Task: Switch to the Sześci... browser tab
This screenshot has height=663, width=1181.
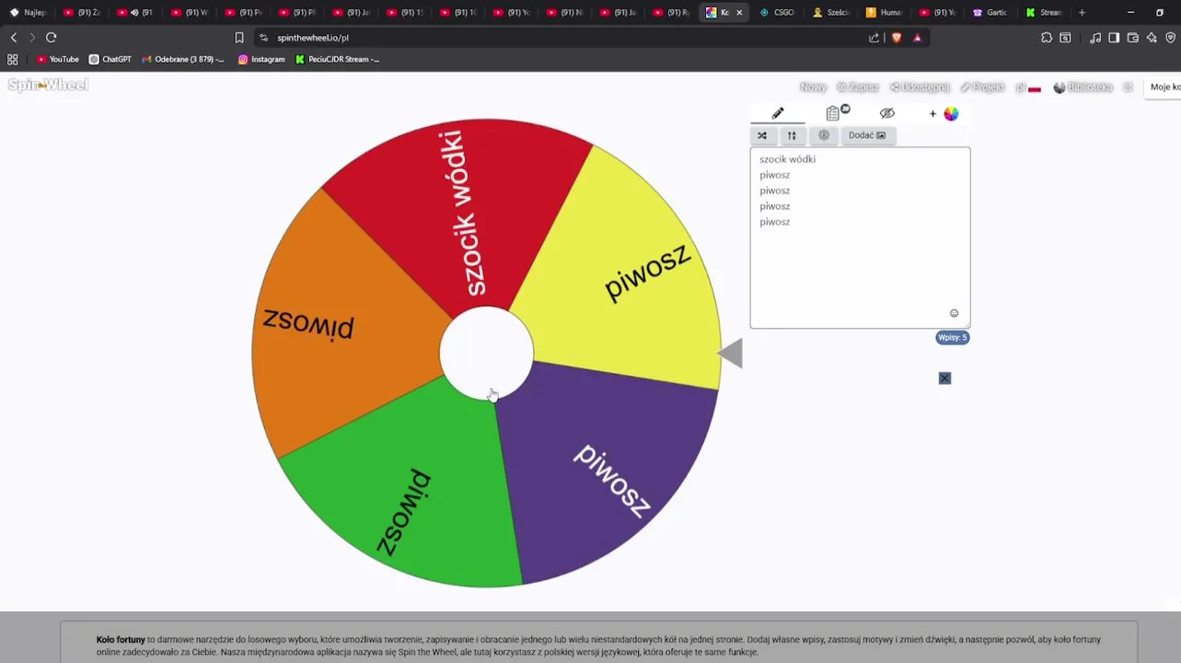Action: [x=831, y=13]
